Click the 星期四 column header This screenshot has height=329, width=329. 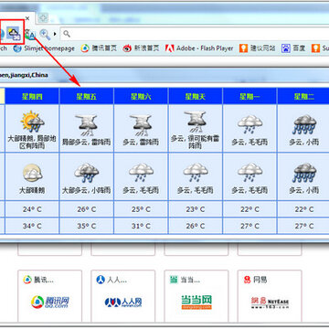tap(32, 97)
